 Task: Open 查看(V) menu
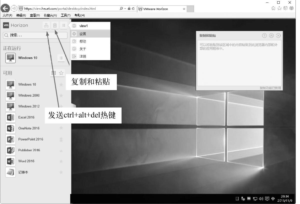(35, 15)
